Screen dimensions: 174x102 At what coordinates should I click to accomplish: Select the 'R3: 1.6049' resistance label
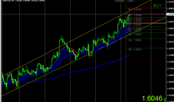click(x=135, y=15)
